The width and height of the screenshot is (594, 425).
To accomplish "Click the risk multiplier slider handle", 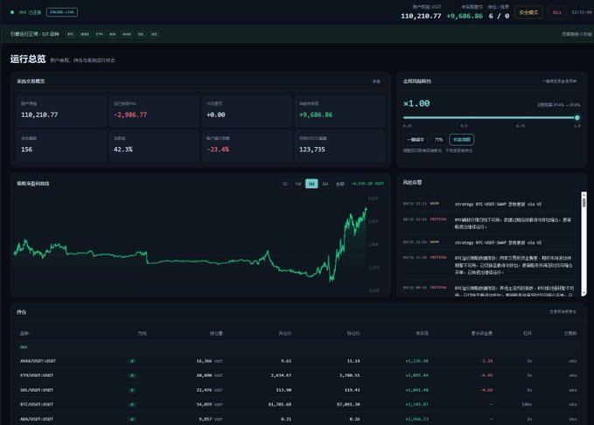I will click(577, 118).
